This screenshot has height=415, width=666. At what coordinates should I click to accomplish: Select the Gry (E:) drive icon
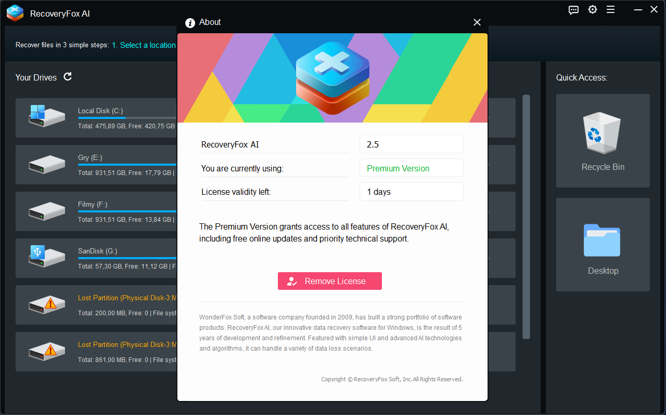coord(46,164)
